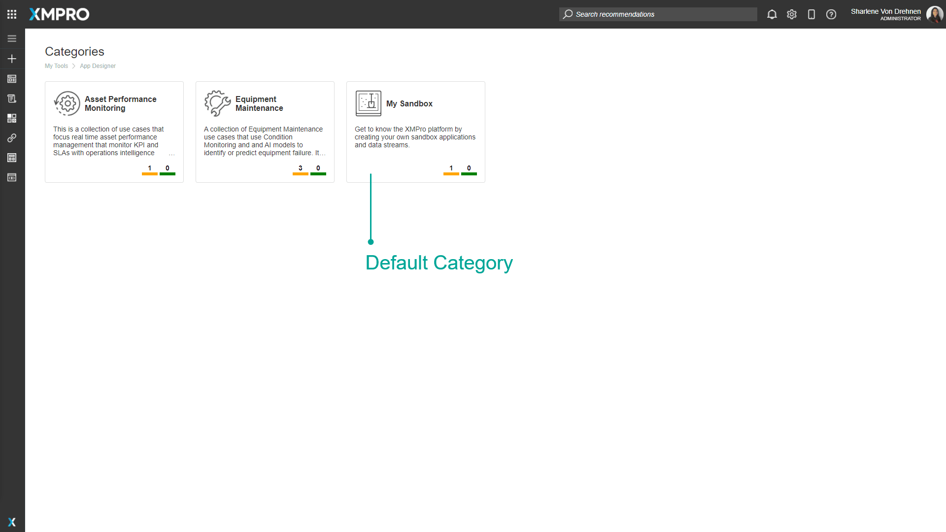Screen dimensions: 946x532
Task: Open the Equipment Maintenance category card
Action: pyautogui.click(x=265, y=132)
